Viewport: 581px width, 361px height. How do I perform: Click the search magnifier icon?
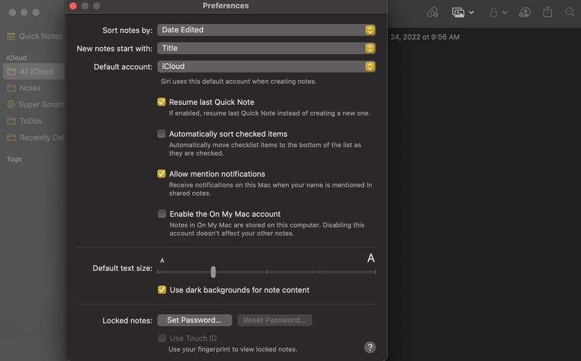click(x=570, y=13)
